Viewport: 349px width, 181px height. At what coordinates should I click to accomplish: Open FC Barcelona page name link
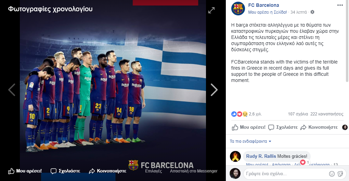click(x=263, y=5)
